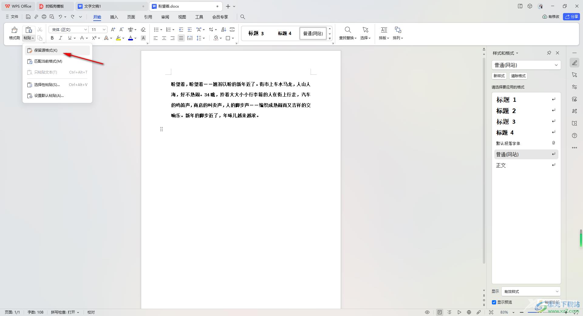Viewport: 583px width, 316px height.
Task: Click the selection pane sidebar icon
Action: 574,75
